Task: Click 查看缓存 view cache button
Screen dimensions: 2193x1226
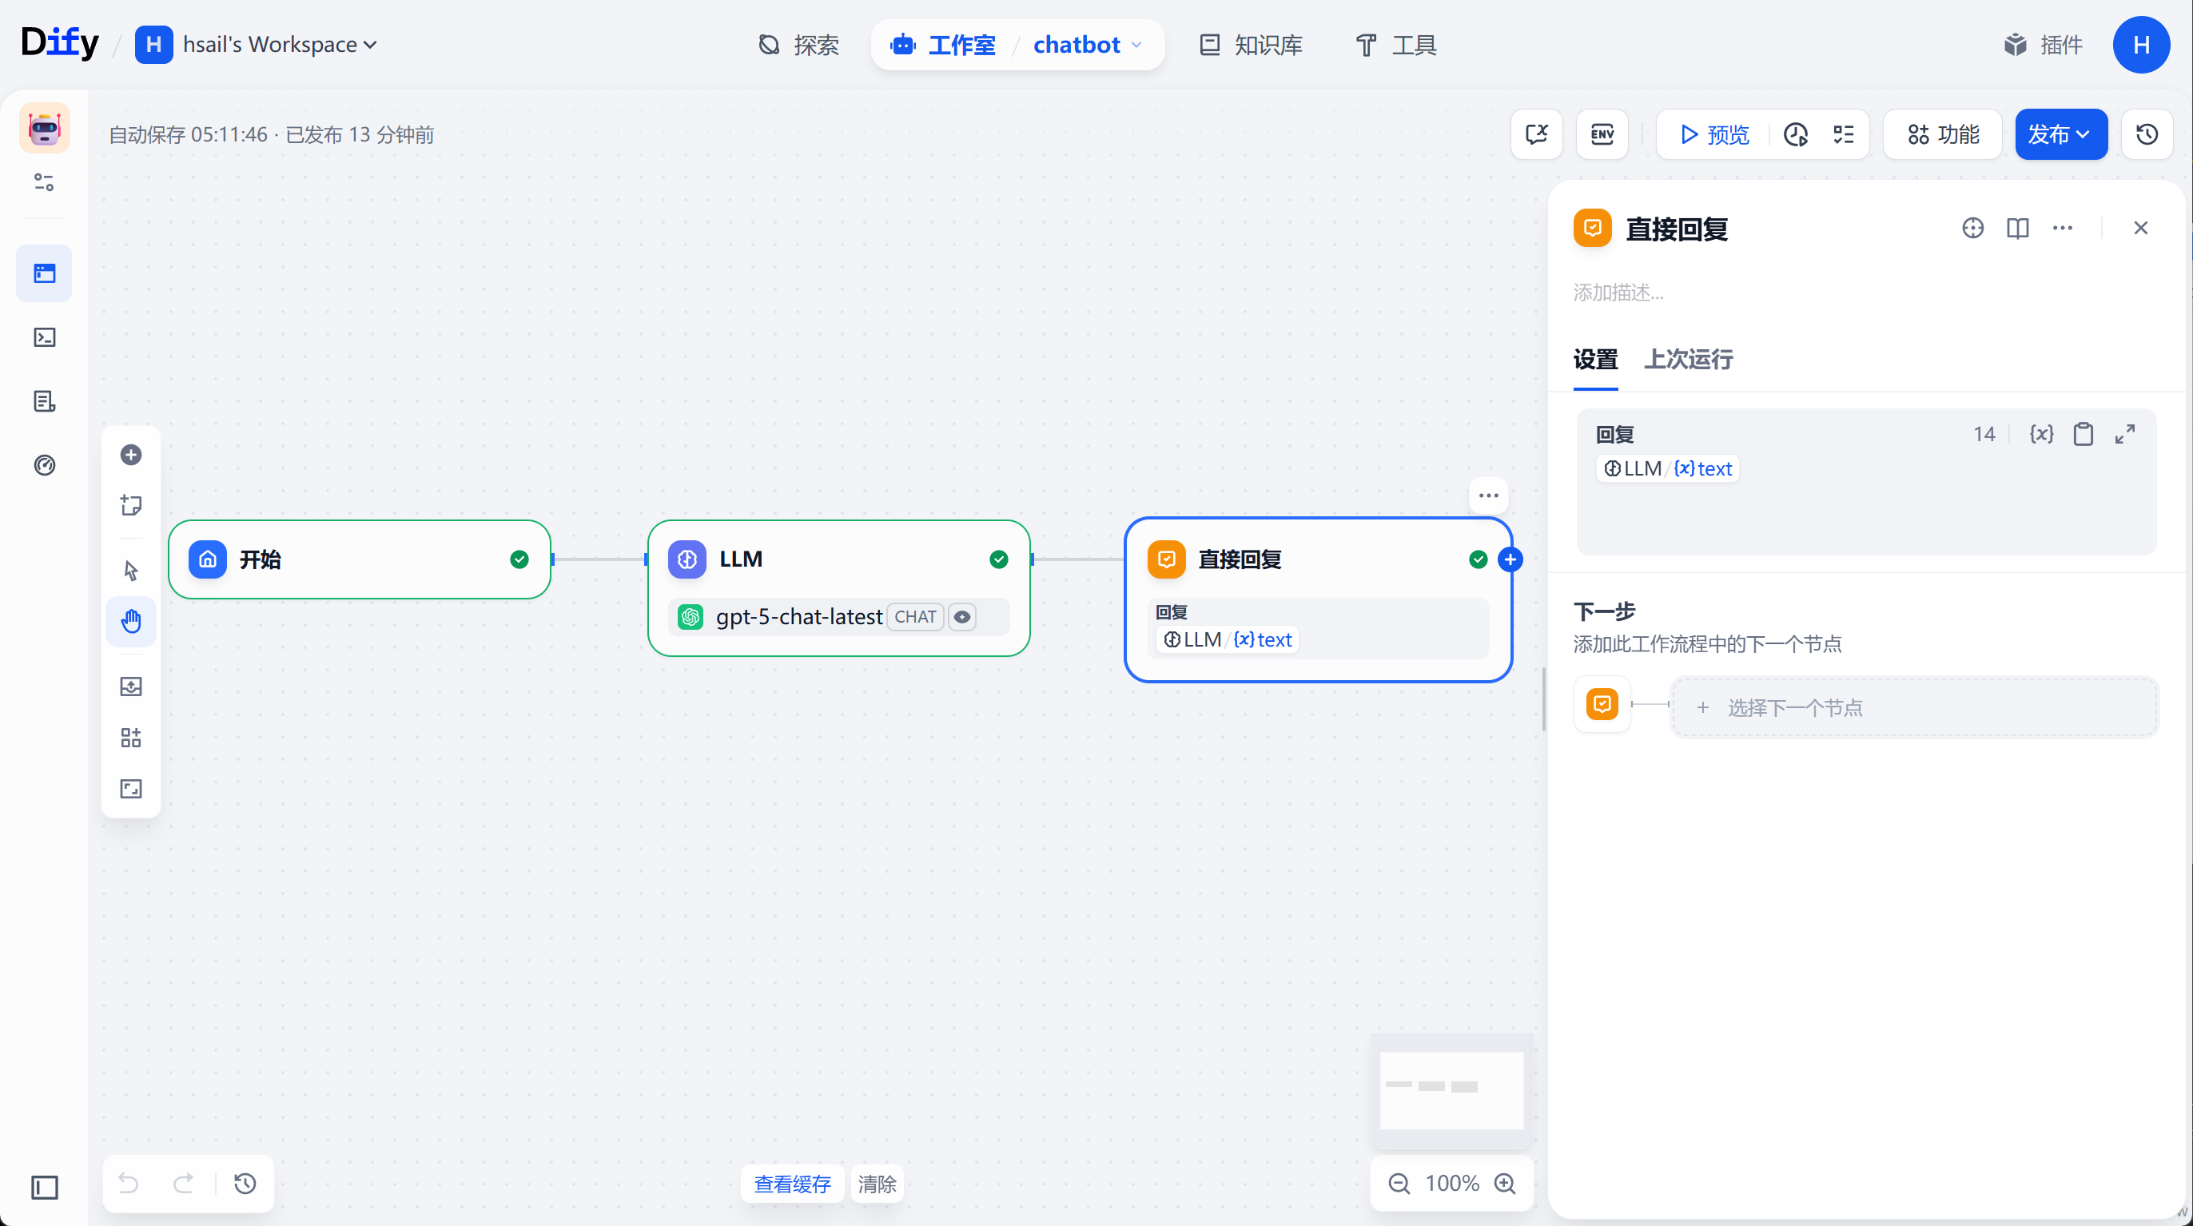Action: coord(792,1184)
